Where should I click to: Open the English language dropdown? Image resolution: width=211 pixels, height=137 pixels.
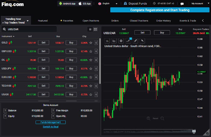click(x=108, y=4)
